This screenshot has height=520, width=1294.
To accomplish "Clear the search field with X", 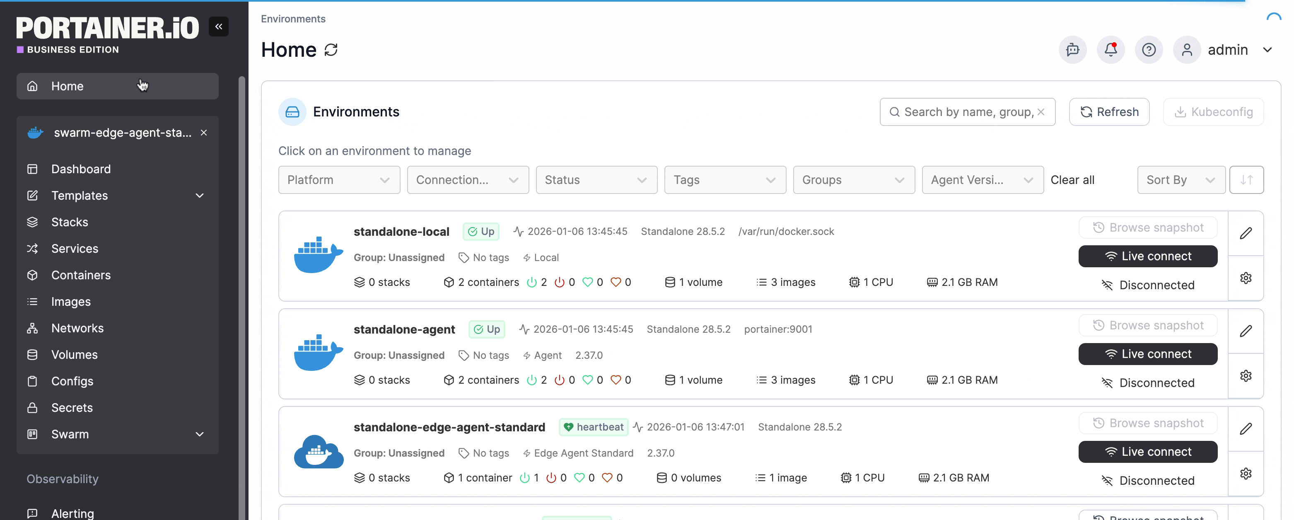I will pyautogui.click(x=1041, y=112).
